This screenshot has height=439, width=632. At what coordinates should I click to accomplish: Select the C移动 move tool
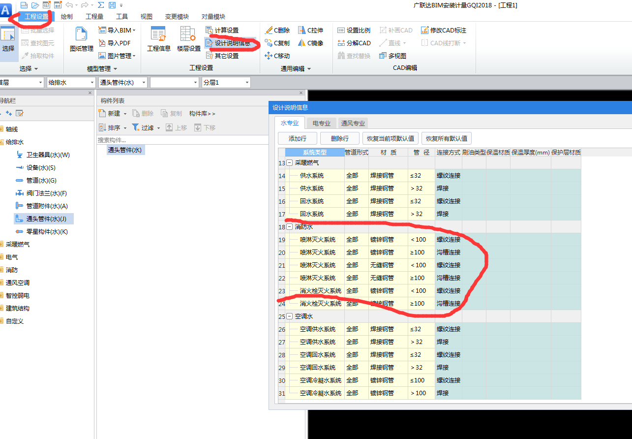[277, 56]
